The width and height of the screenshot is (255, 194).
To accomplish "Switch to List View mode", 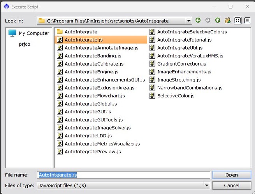I will [x=237, y=21].
